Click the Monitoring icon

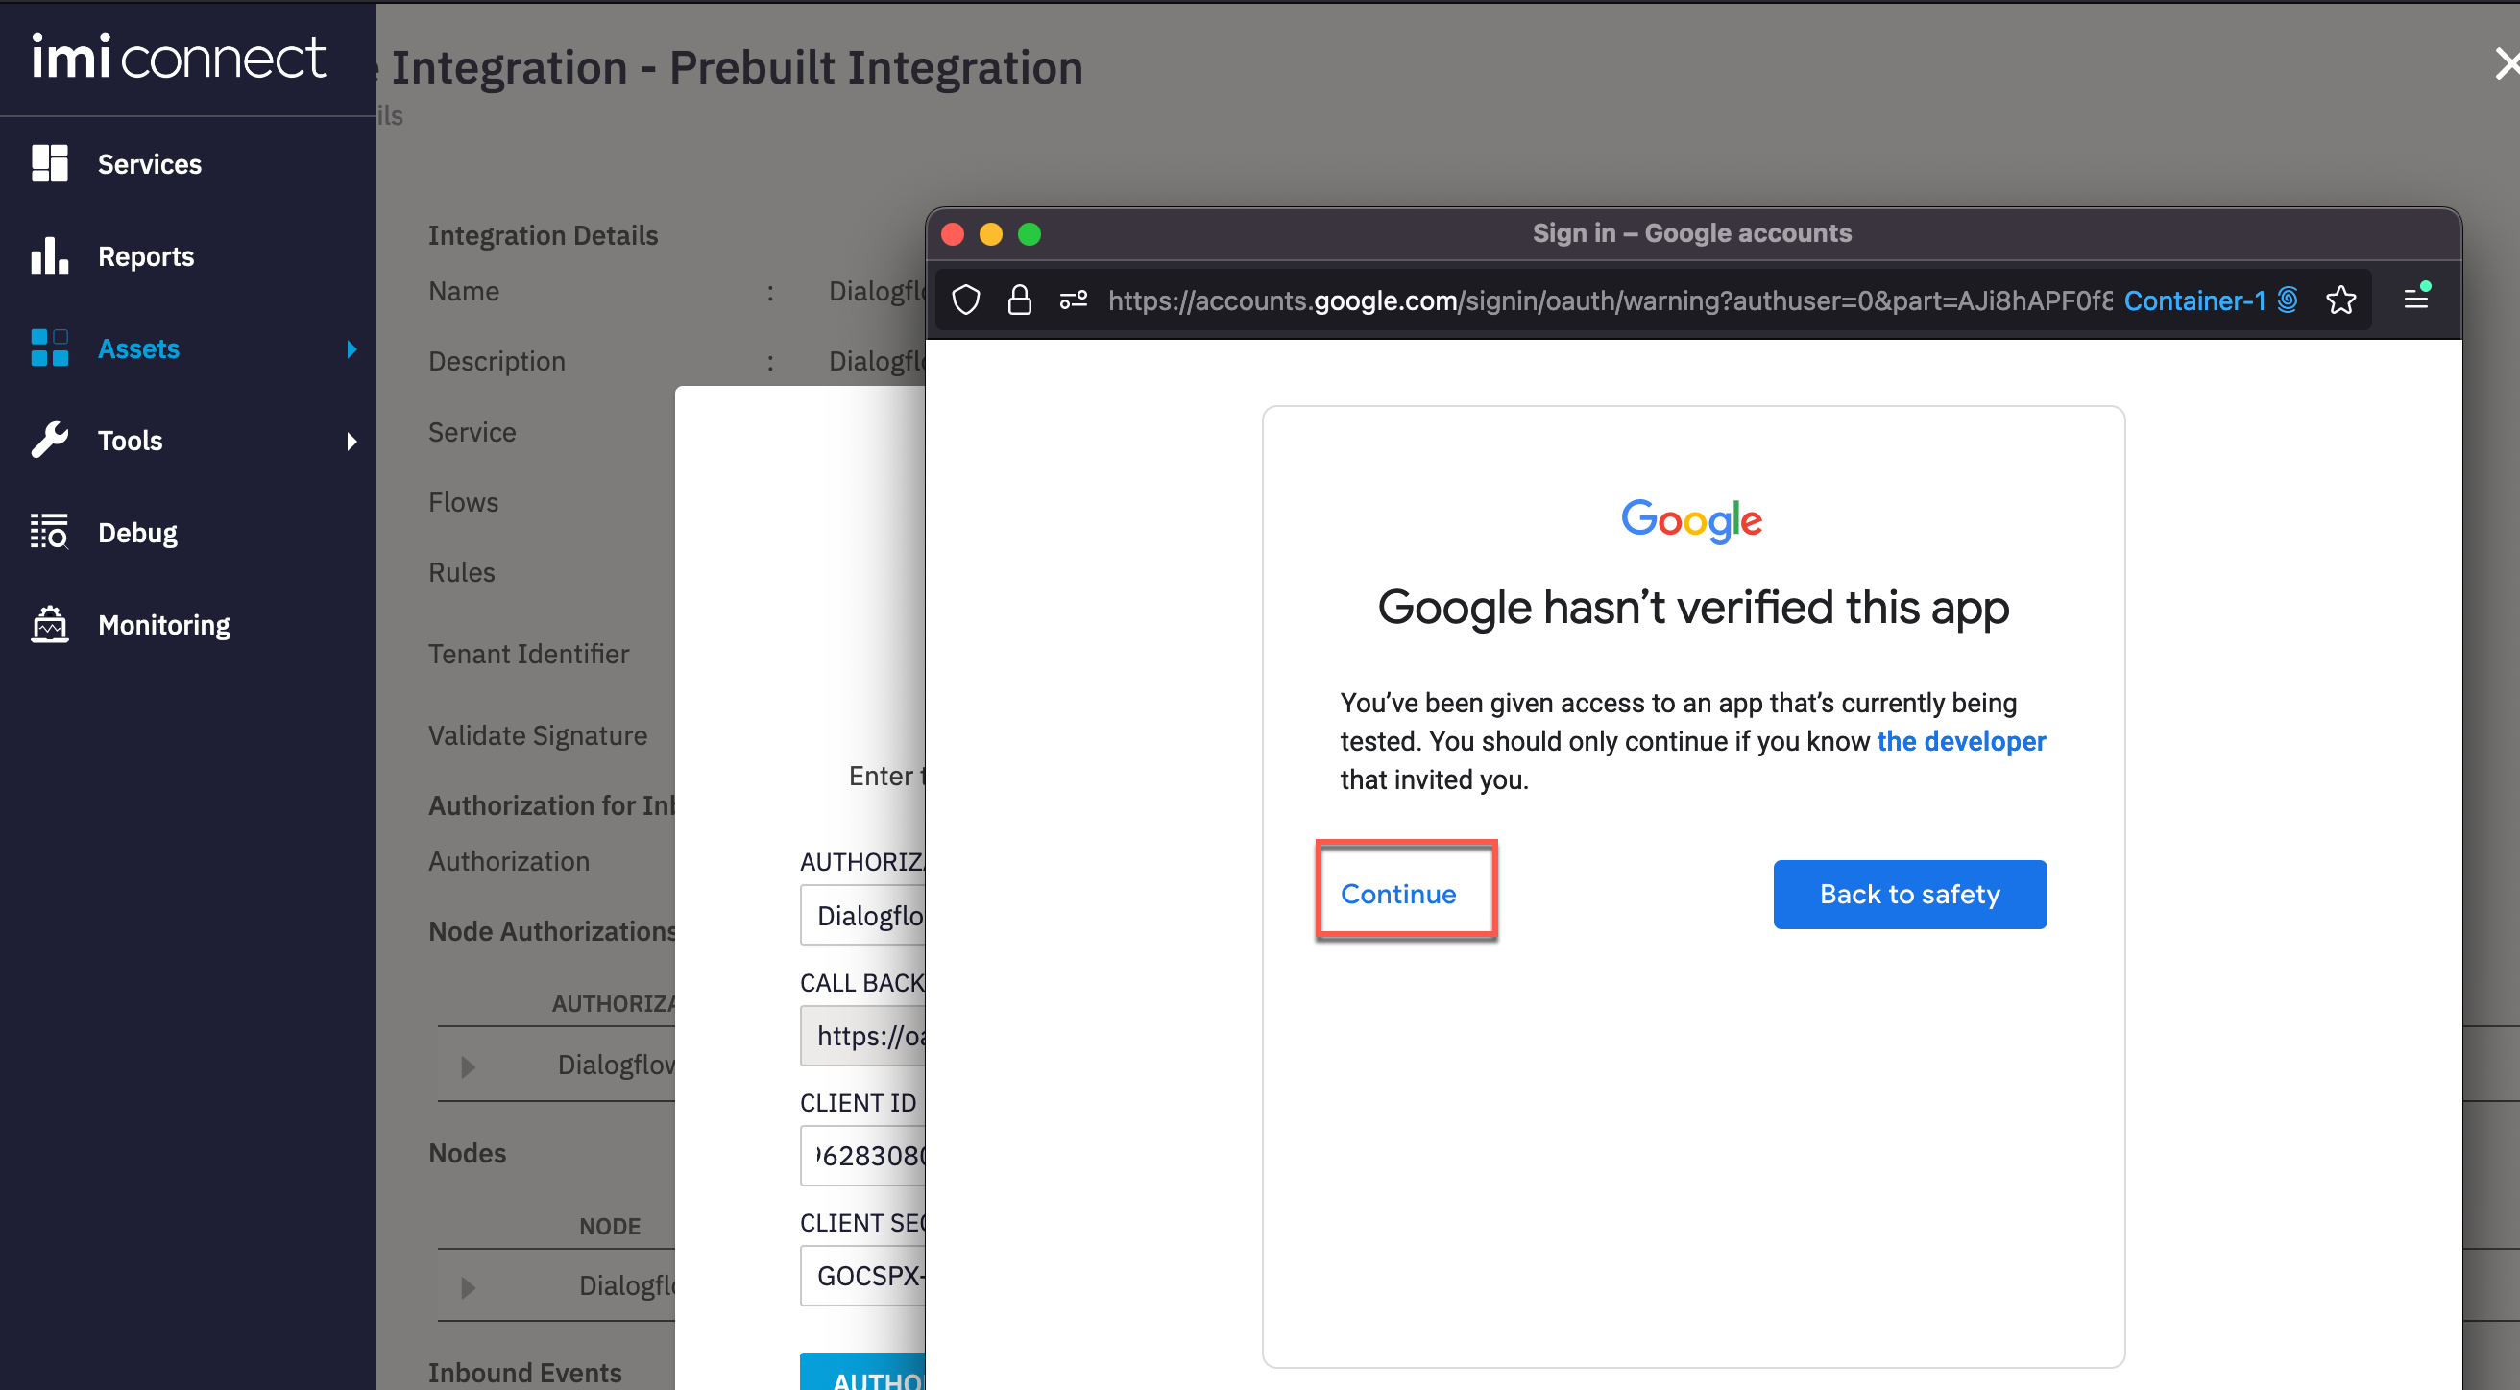tap(49, 624)
